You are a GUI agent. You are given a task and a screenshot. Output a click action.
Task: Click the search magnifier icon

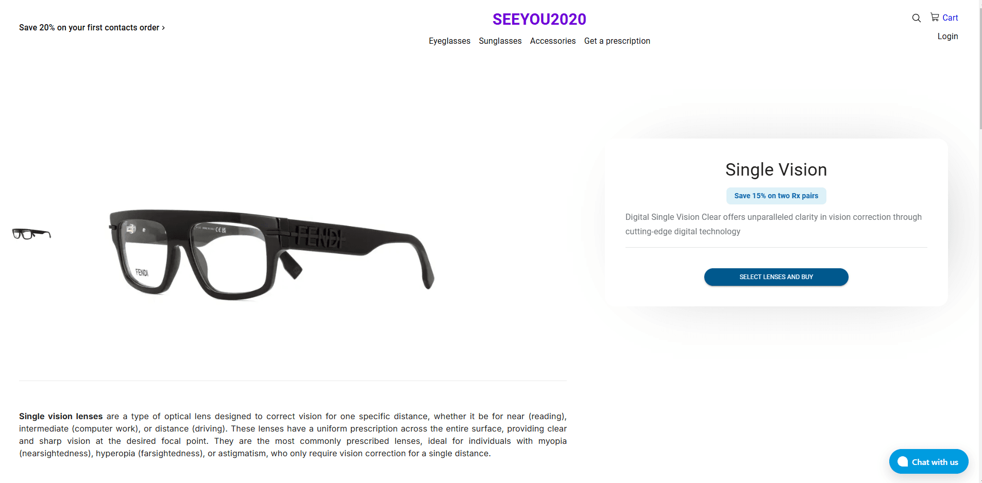(x=916, y=18)
